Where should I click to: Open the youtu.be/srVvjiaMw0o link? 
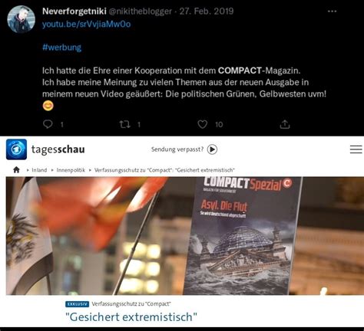click(x=87, y=25)
